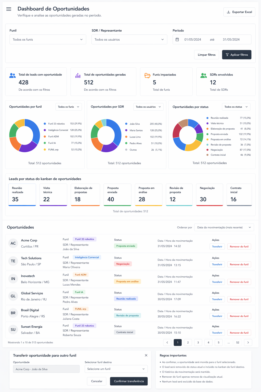Click the bar chart icon for oportunidades geradas

coord(78,76)
